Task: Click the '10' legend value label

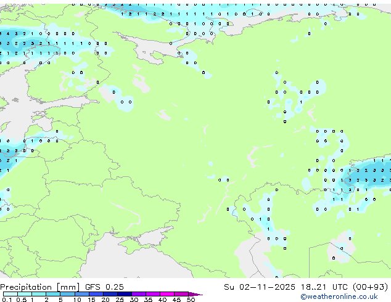Action: pyautogui.click(x=77, y=300)
